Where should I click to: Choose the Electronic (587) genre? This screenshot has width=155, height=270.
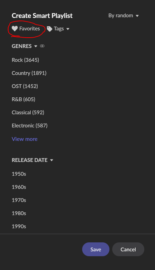[30, 126]
